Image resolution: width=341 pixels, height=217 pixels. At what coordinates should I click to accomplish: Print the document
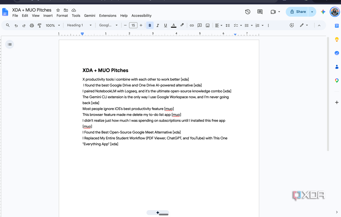coord(32,25)
